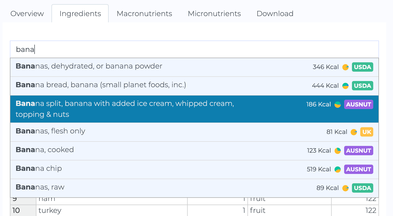Go to the Download tab
The width and height of the screenshot is (393, 216).
[x=275, y=14]
